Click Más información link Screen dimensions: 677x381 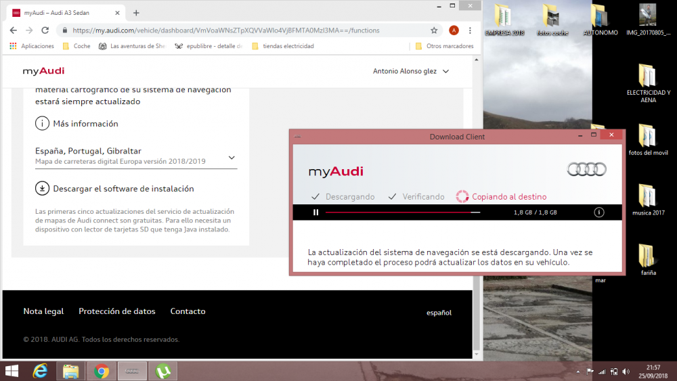[x=85, y=123]
